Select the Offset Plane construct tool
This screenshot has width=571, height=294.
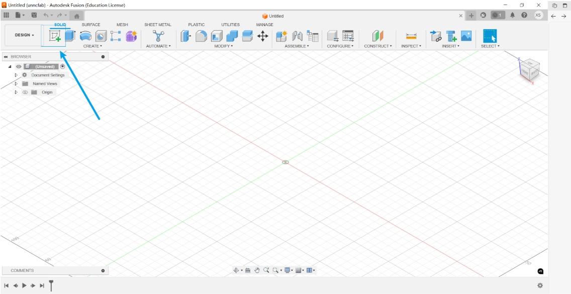(x=378, y=36)
